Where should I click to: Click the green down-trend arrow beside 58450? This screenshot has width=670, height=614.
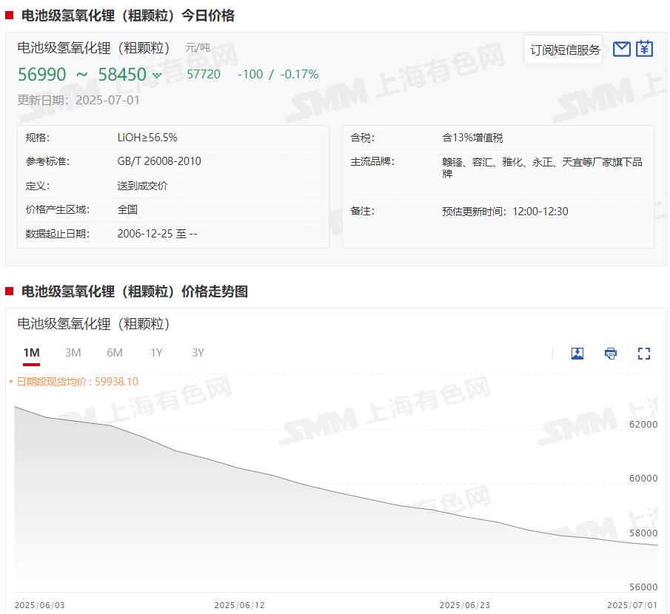tap(157, 75)
